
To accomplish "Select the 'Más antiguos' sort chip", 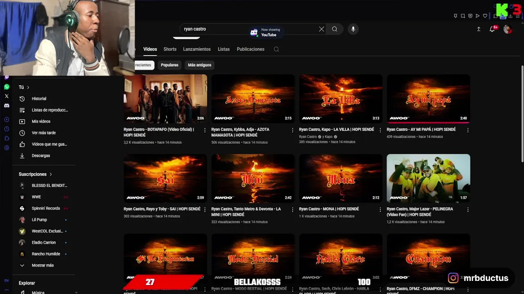I will click(x=199, y=65).
